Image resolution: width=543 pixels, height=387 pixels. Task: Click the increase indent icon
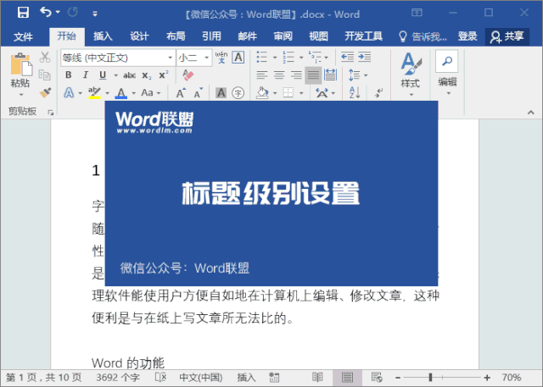coord(364,57)
